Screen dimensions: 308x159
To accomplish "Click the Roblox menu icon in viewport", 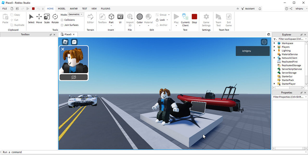I will pyautogui.click(x=65, y=42).
